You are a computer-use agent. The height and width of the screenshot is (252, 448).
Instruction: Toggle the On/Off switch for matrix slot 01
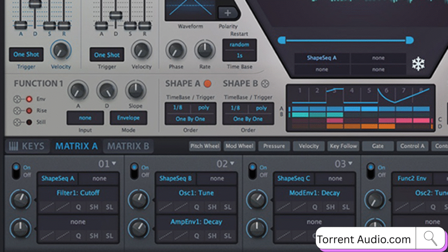click(16, 170)
